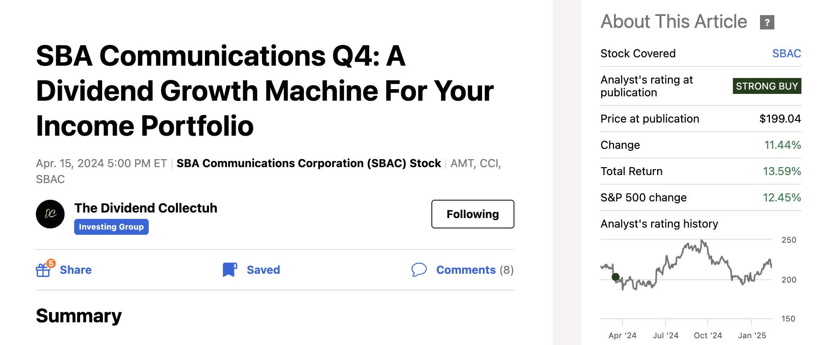Screen dimensions: 819x345
Task: Click the STRONG BUY rating badge
Action: point(766,86)
